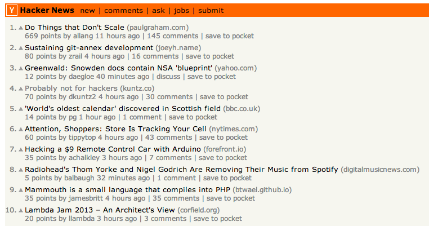Open the 35 comments thread
This screenshot has height=226, width=429.
(x=176, y=198)
